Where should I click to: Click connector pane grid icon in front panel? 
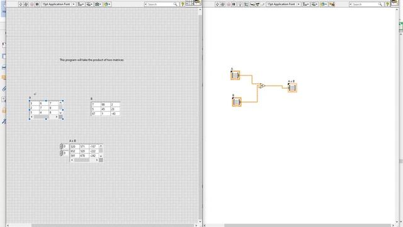coord(190,3)
